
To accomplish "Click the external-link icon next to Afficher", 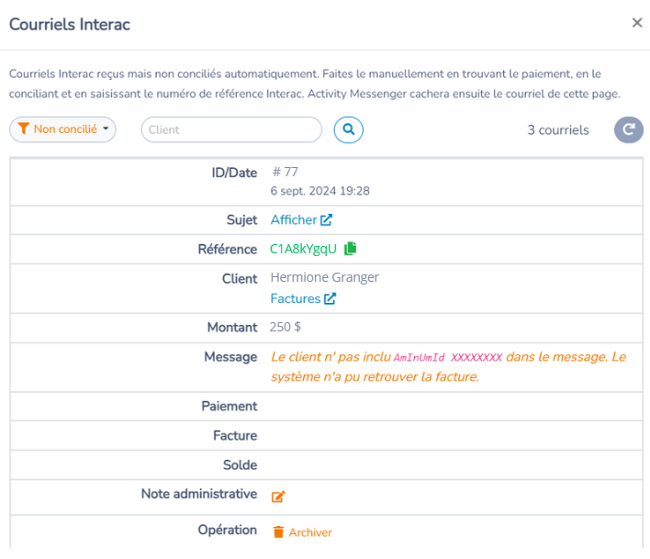I will point(326,219).
